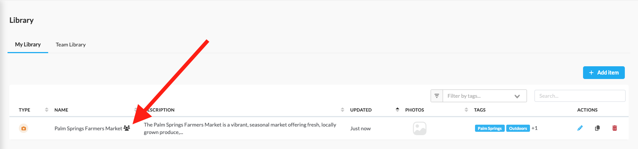The image size is (638, 149).
Task: Sort by the Description column arrows
Action: point(343,110)
